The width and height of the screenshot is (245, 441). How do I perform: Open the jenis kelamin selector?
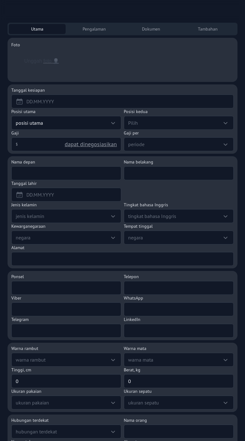pos(66,216)
